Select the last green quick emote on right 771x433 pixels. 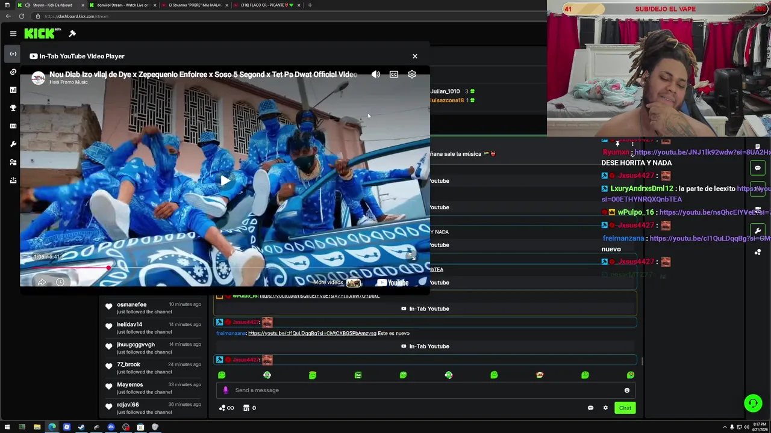[x=630, y=375]
